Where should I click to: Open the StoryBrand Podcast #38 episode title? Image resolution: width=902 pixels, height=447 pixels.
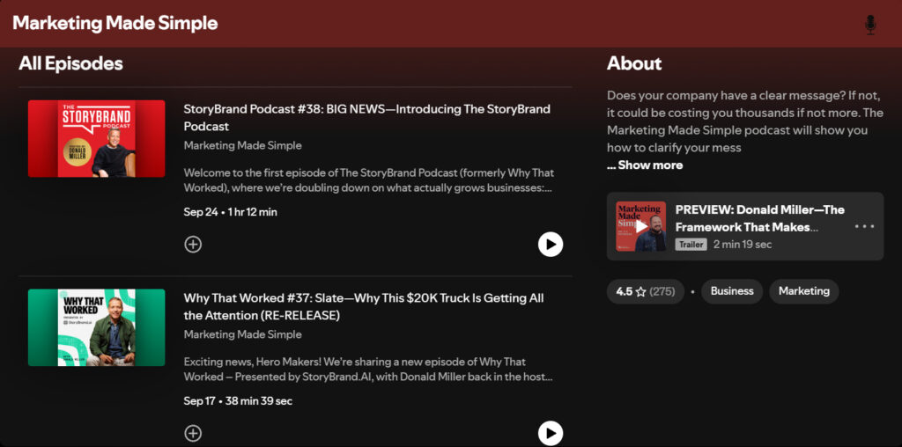tap(366, 118)
